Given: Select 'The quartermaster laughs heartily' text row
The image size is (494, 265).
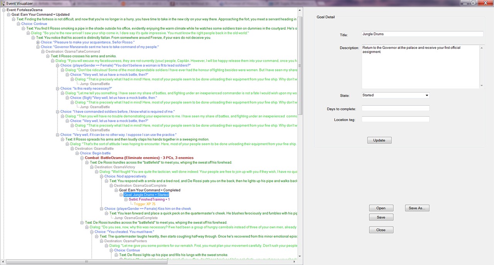Looking at the screenshot, I should coord(198,236).
